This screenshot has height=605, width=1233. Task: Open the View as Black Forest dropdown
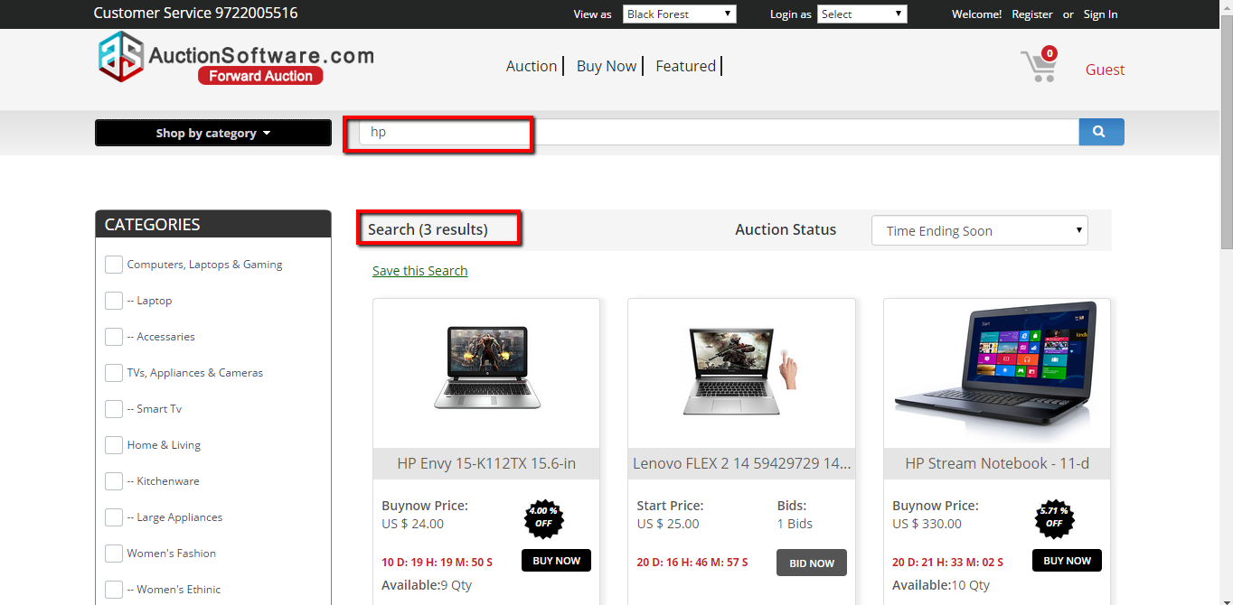pyautogui.click(x=680, y=14)
